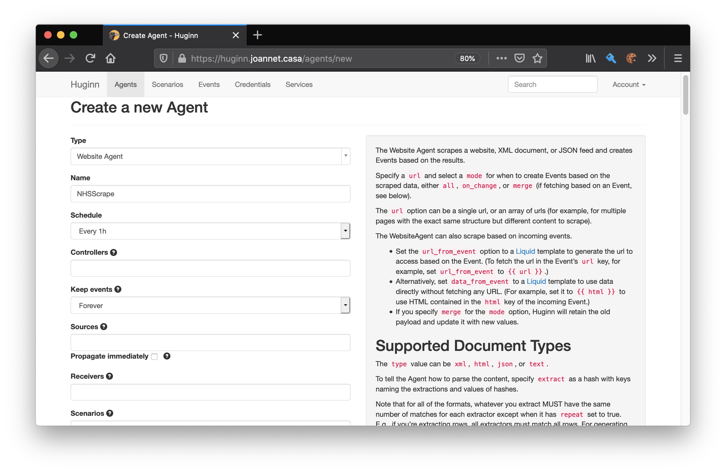Click the extract code text

pyautogui.click(x=551, y=379)
